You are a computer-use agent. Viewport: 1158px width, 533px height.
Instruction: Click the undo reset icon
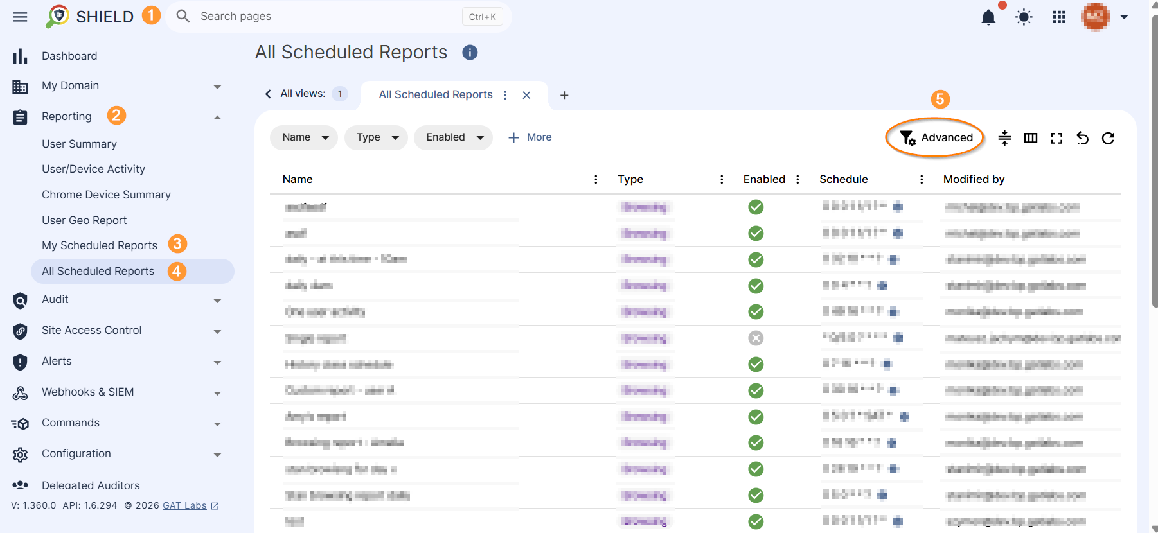(1082, 137)
